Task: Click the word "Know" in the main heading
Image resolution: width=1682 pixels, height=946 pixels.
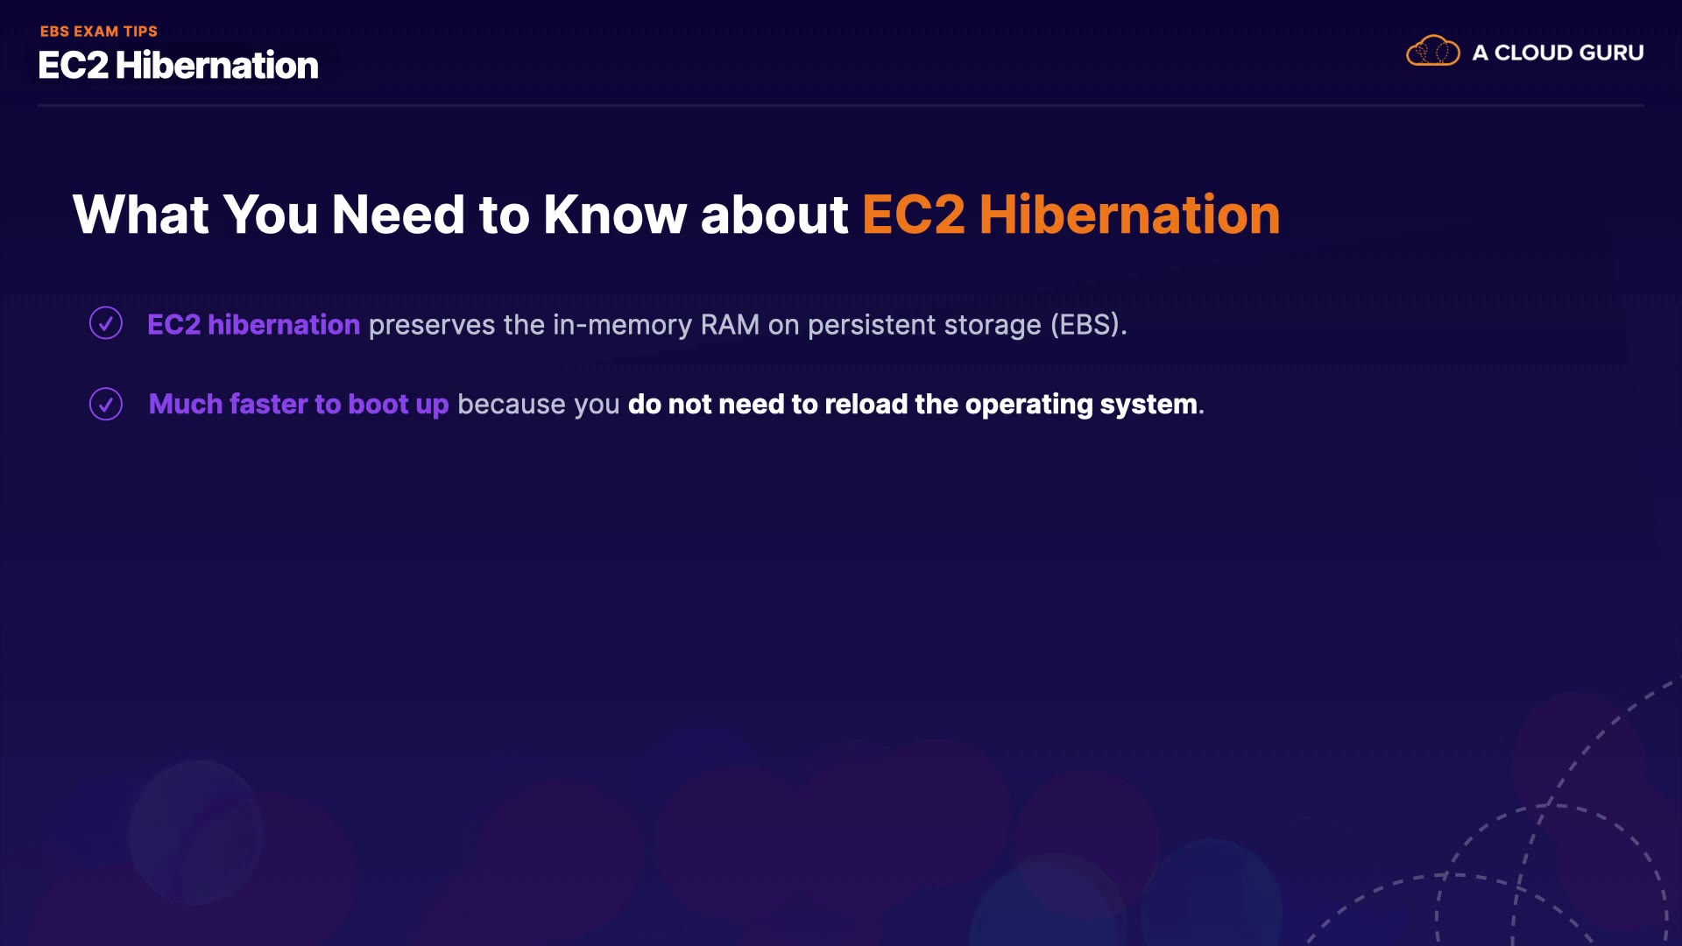Action: (x=615, y=215)
